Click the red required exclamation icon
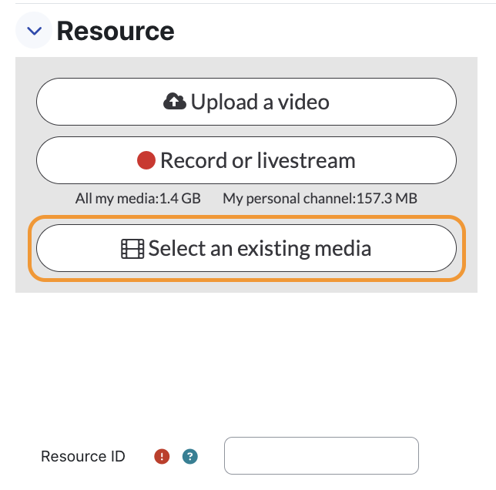496x490 pixels. coord(162,456)
